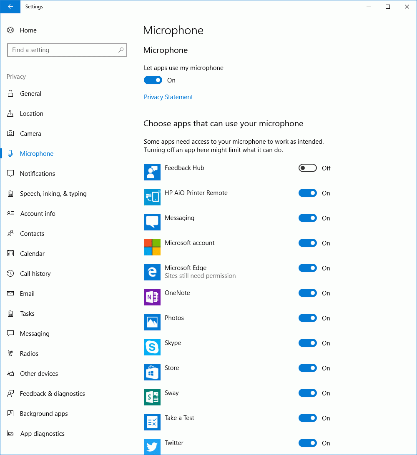Click the Home gear icon
Image resolution: width=417 pixels, height=455 pixels.
click(10, 30)
